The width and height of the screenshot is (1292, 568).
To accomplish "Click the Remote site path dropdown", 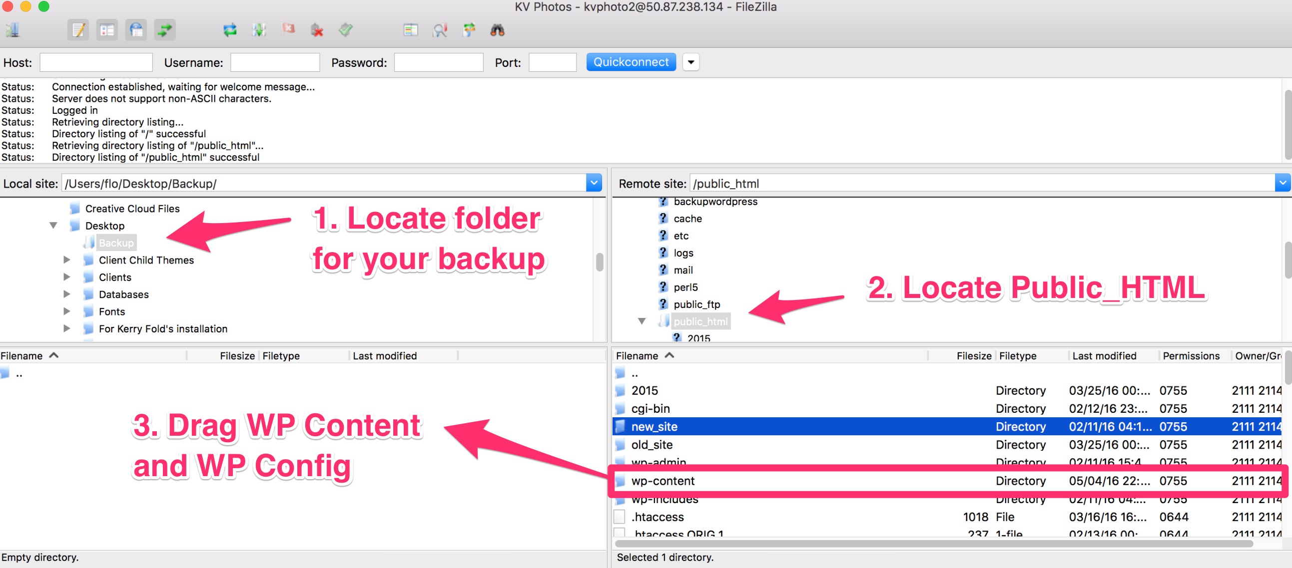I will 1279,183.
